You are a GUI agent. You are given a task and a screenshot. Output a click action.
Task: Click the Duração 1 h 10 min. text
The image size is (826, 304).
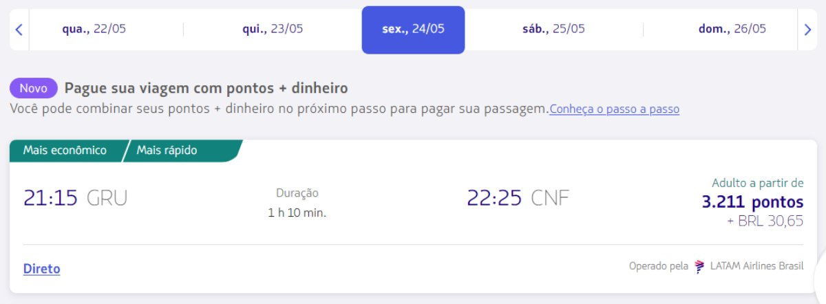[x=297, y=203]
